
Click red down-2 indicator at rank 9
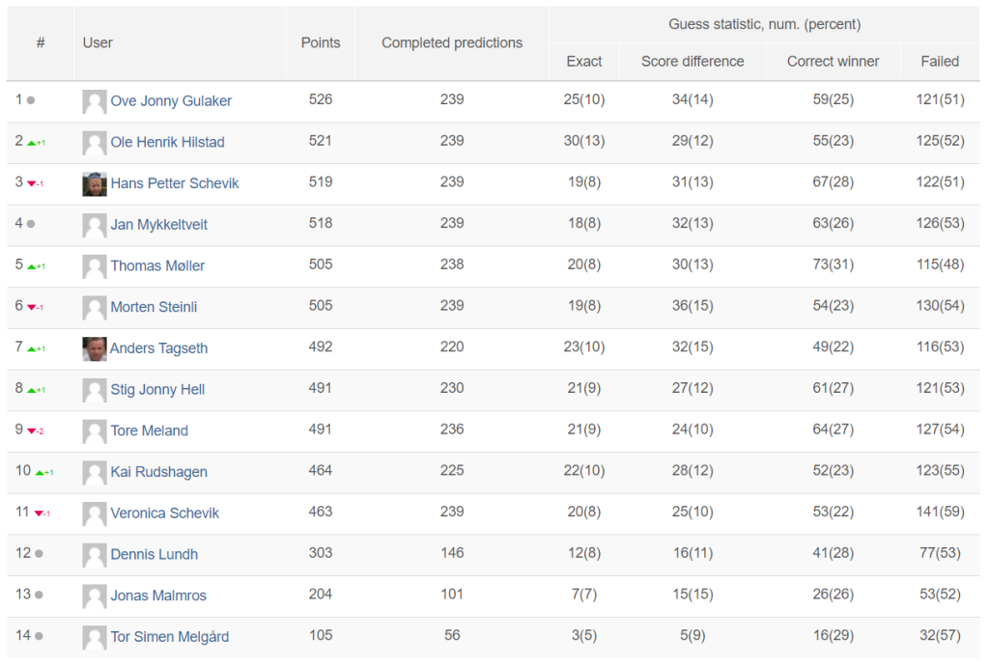[x=32, y=431]
